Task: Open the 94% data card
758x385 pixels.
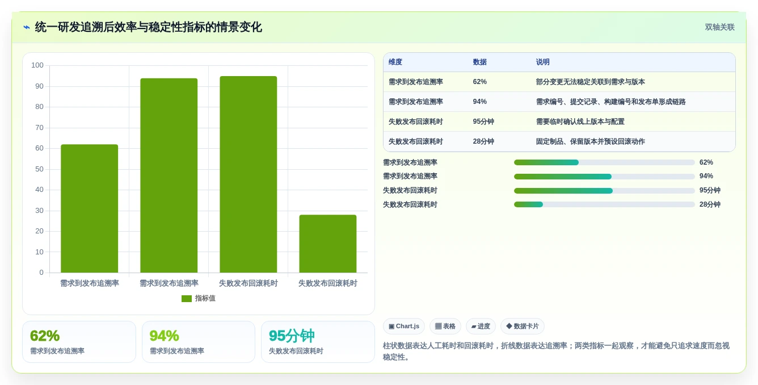Action: pos(199,342)
